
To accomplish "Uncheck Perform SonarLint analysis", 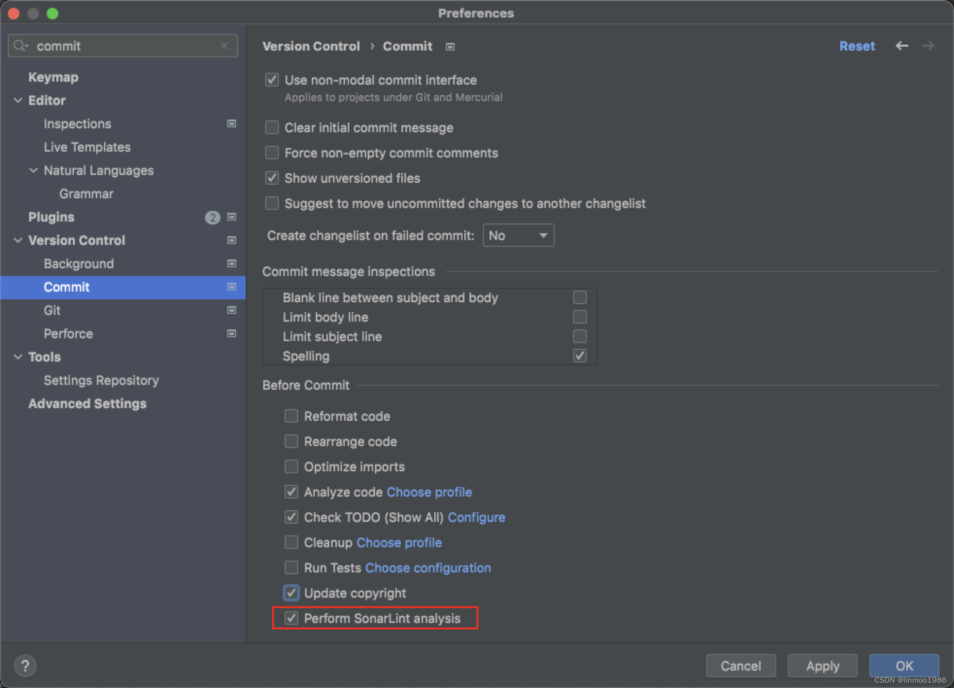I will tap(291, 618).
